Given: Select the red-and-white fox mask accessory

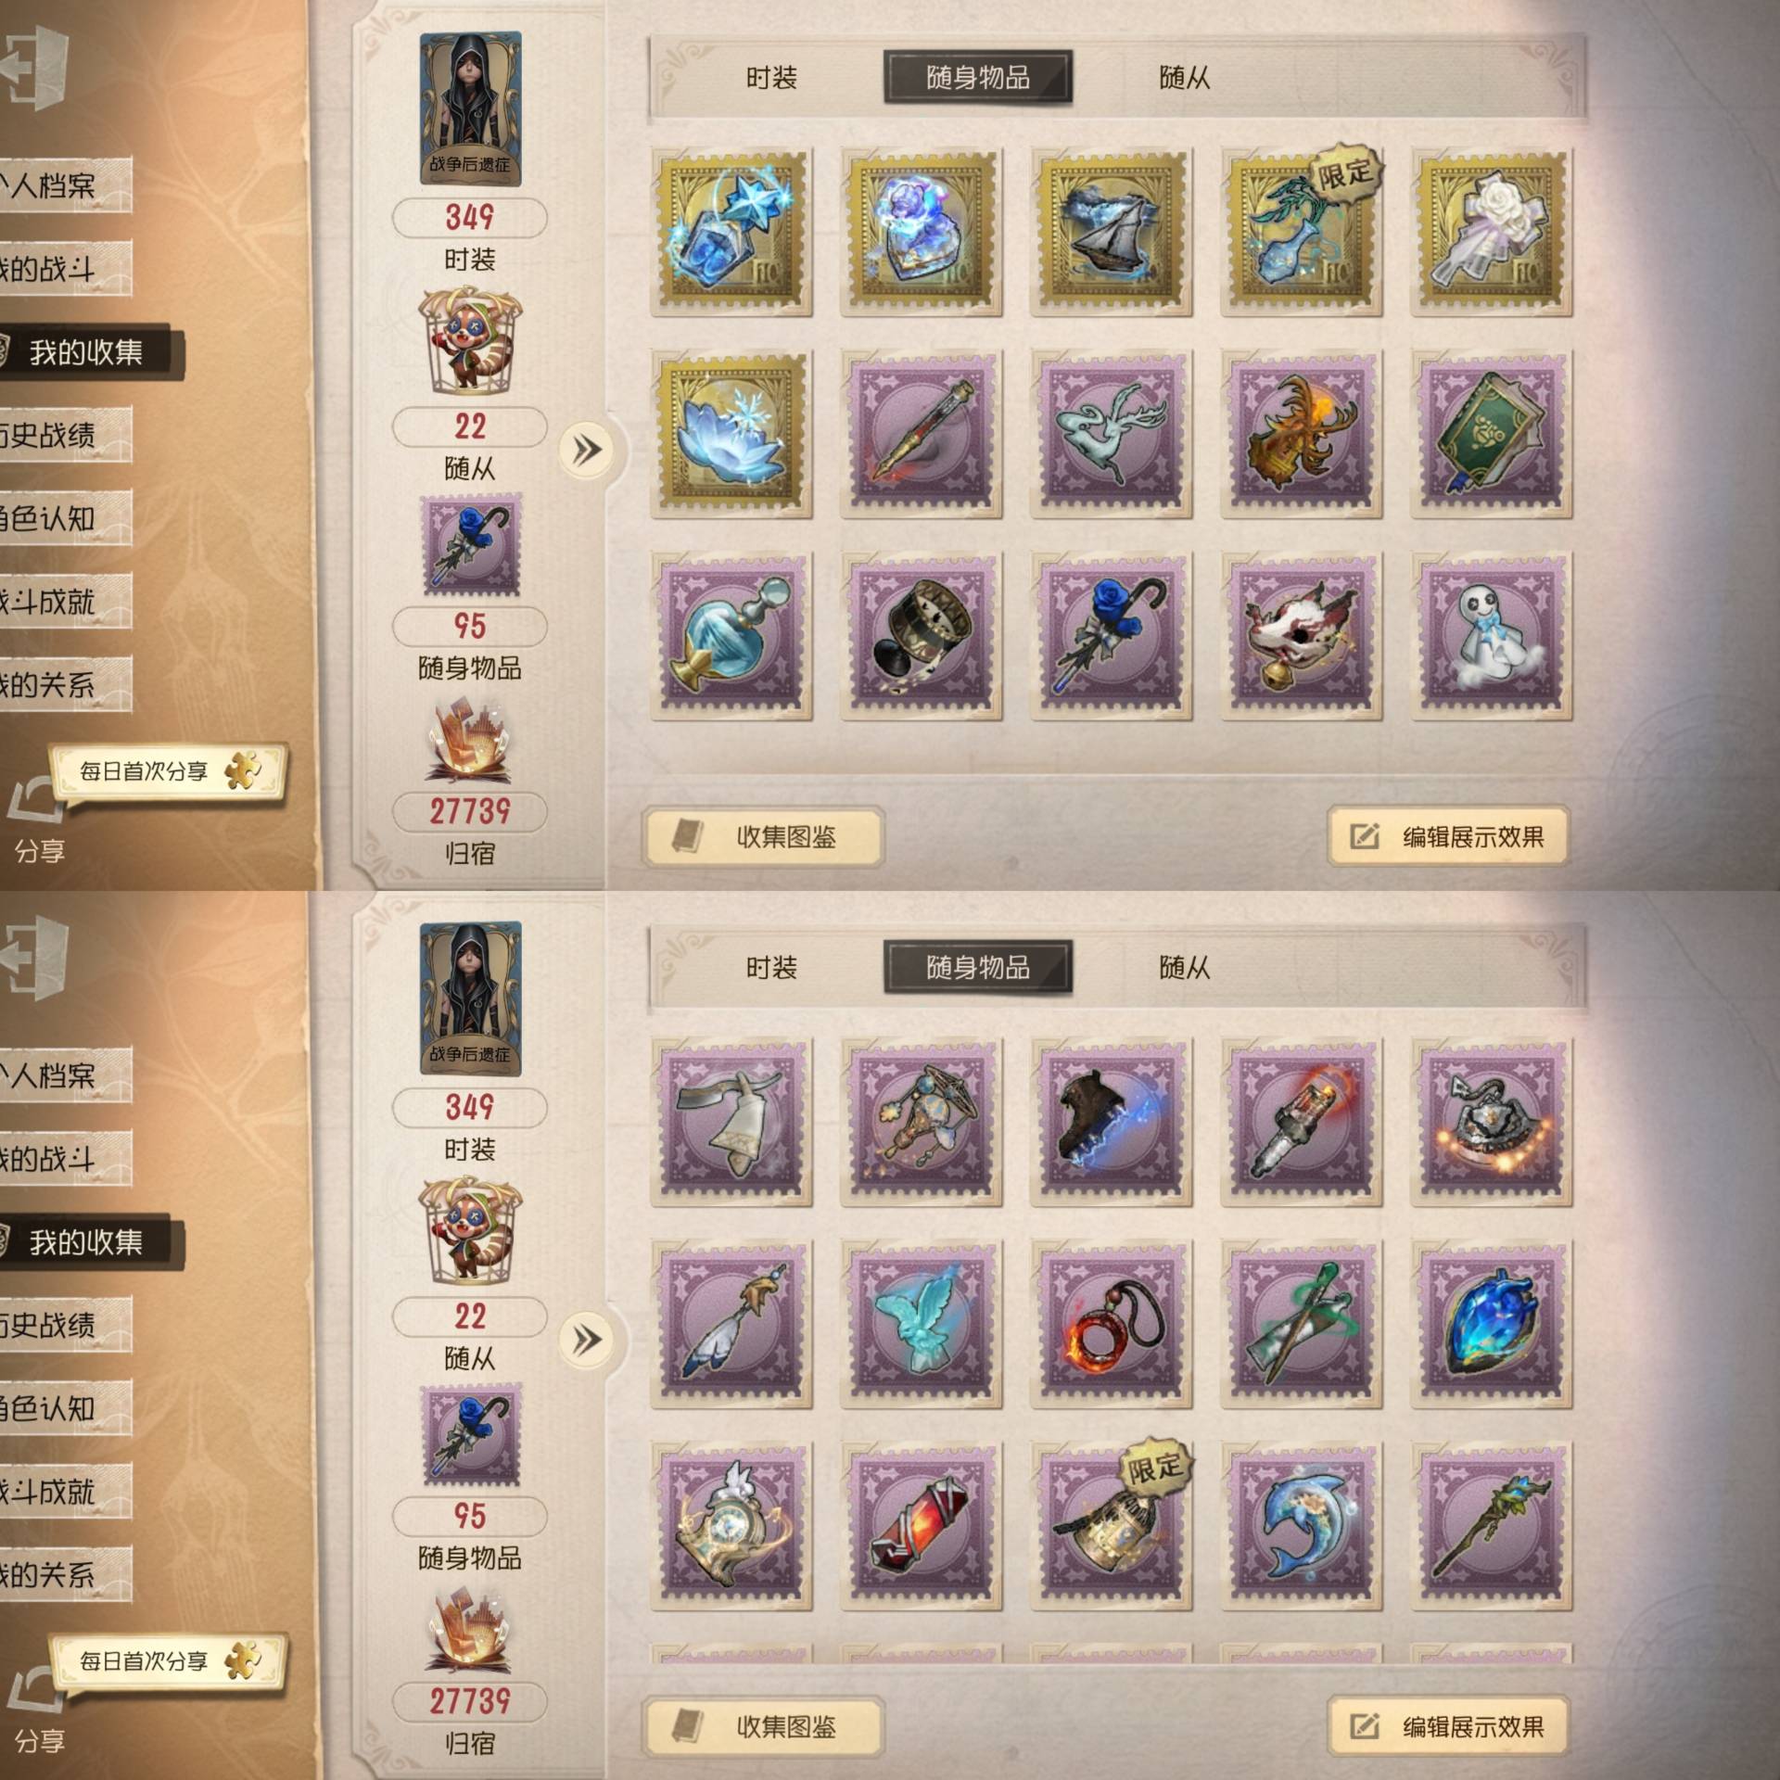Looking at the screenshot, I should [x=1301, y=636].
